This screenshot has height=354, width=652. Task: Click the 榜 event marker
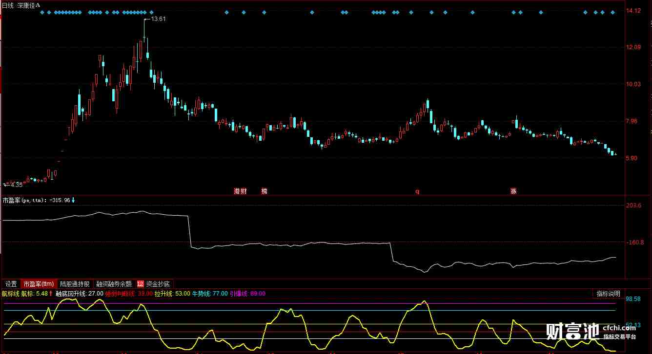click(x=265, y=191)
